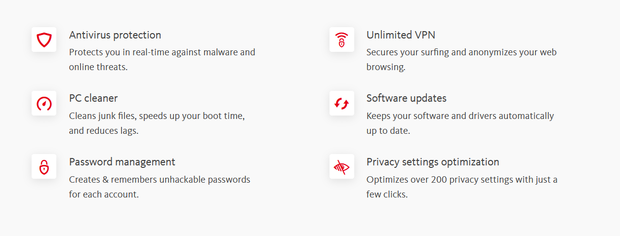The image size is (620, 236).
Task: Click the 'few clicks.' text line
Action: [387, 195]
